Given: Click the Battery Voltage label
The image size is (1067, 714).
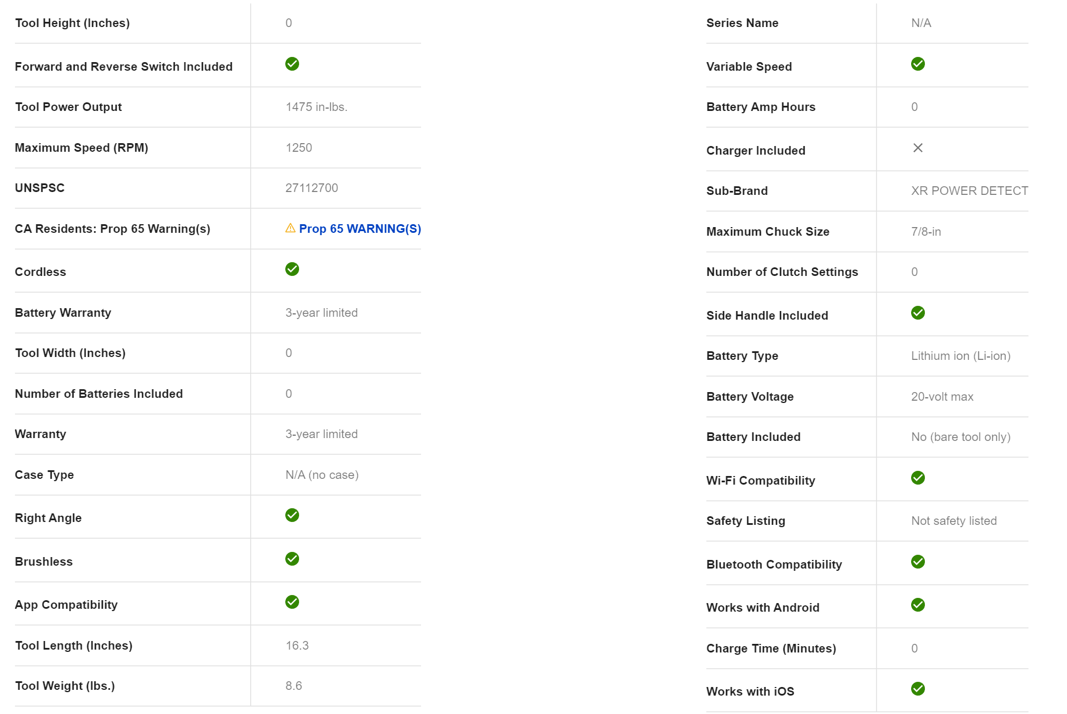Looking at the screenshot, I should [x=749, y=397].
